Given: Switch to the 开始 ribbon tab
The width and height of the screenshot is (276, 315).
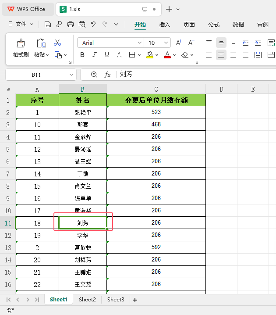Looking at the screenshot, I should click(x=140, y=25).
